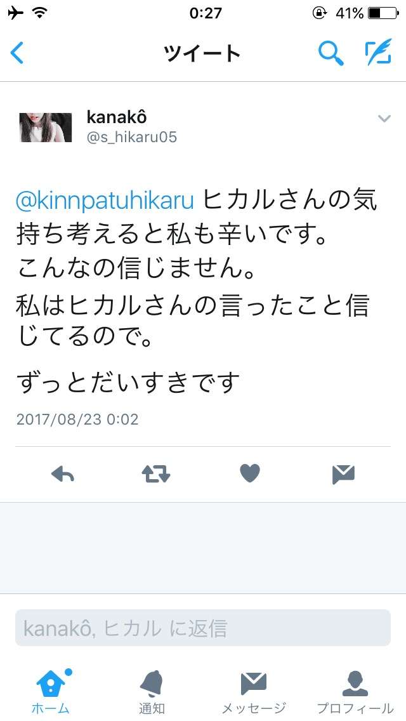Focus the に返信 reply field

pos(203,628)
